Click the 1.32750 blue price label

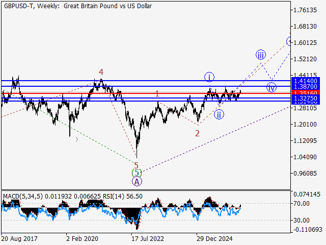click(x=306, y=98)
